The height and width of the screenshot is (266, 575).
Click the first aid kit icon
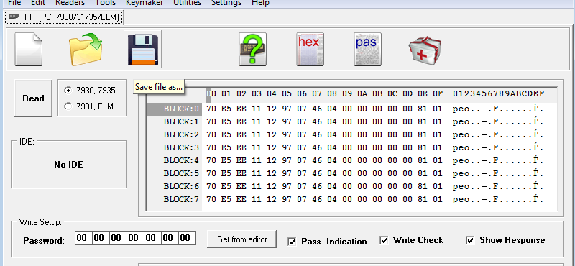click(425, 50)
